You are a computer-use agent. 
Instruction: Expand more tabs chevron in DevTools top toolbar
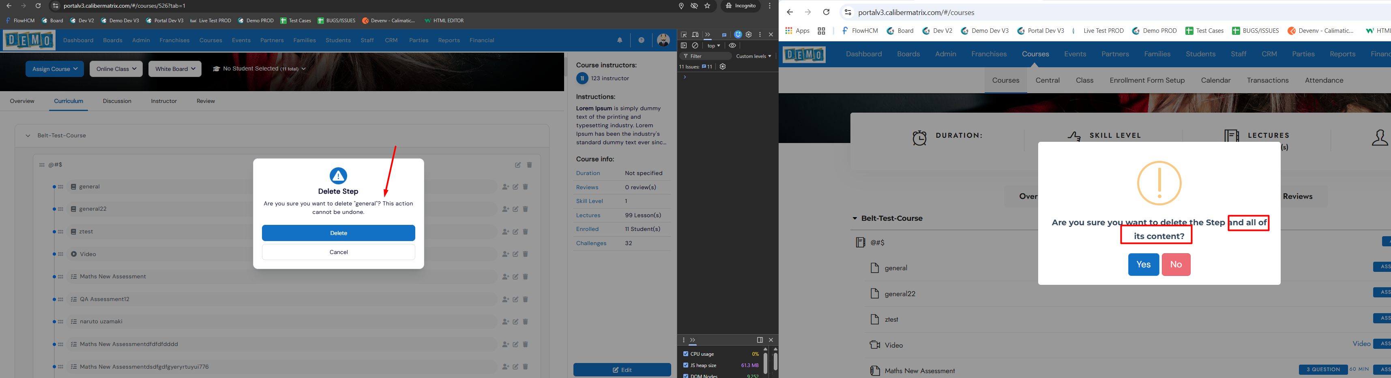coord(707,34)
